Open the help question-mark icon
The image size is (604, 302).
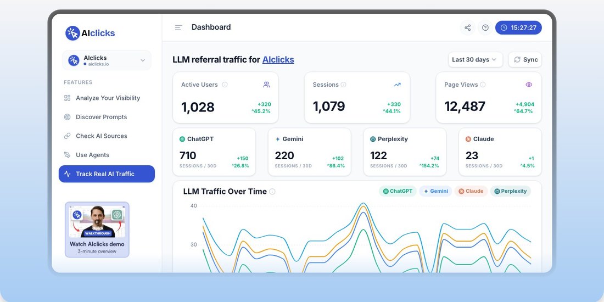485,28
